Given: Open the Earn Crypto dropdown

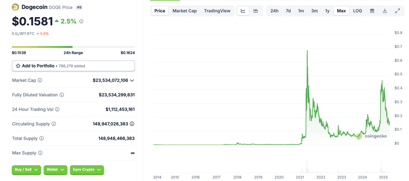Looking at the screenshot, I should [x=87, y=170].
